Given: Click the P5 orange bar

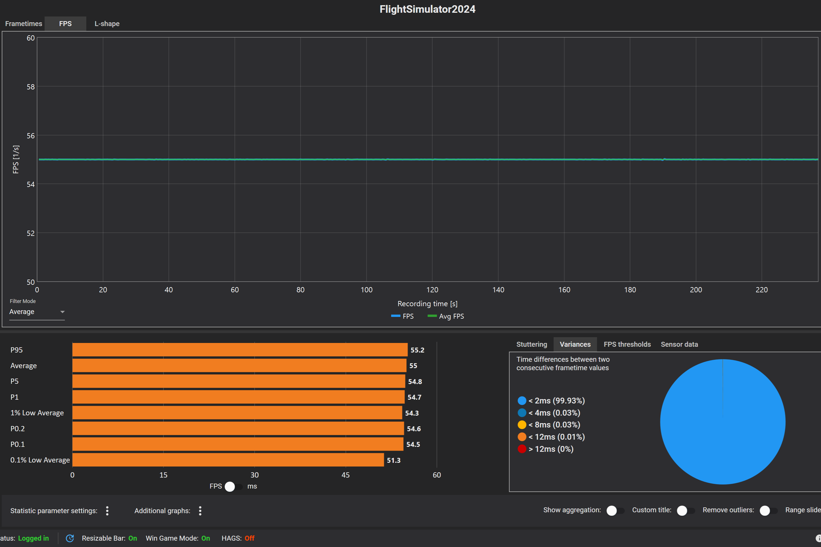Looking at the screenshot, I should click(x=239, y=381).
